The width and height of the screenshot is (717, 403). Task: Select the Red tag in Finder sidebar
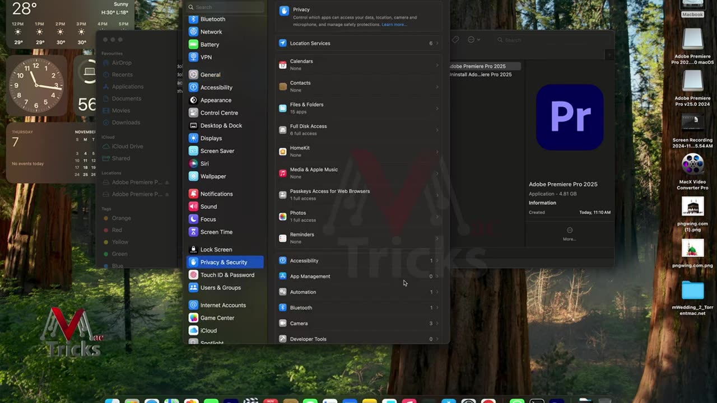pos(113,230)
